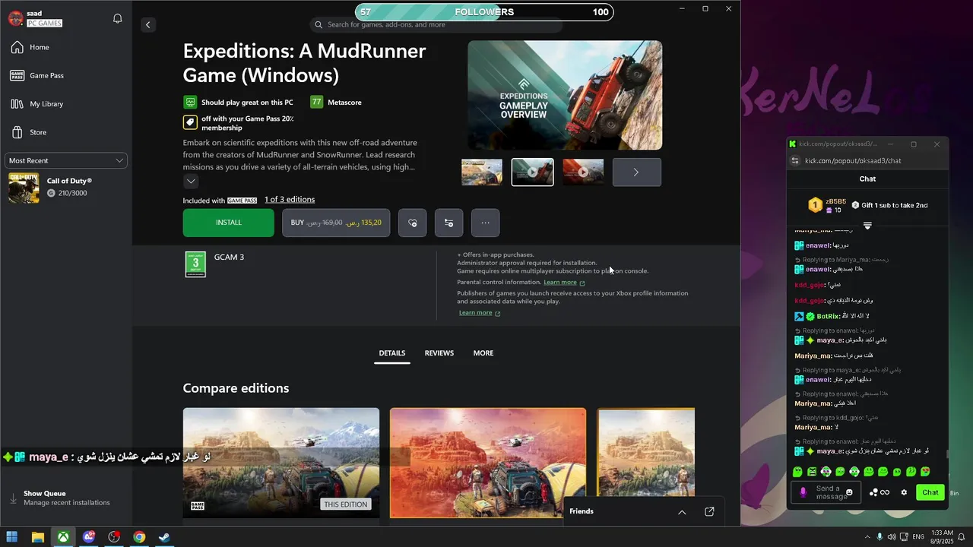
Task: Open the 1 of 3 editions link
Action: point(290,200)
